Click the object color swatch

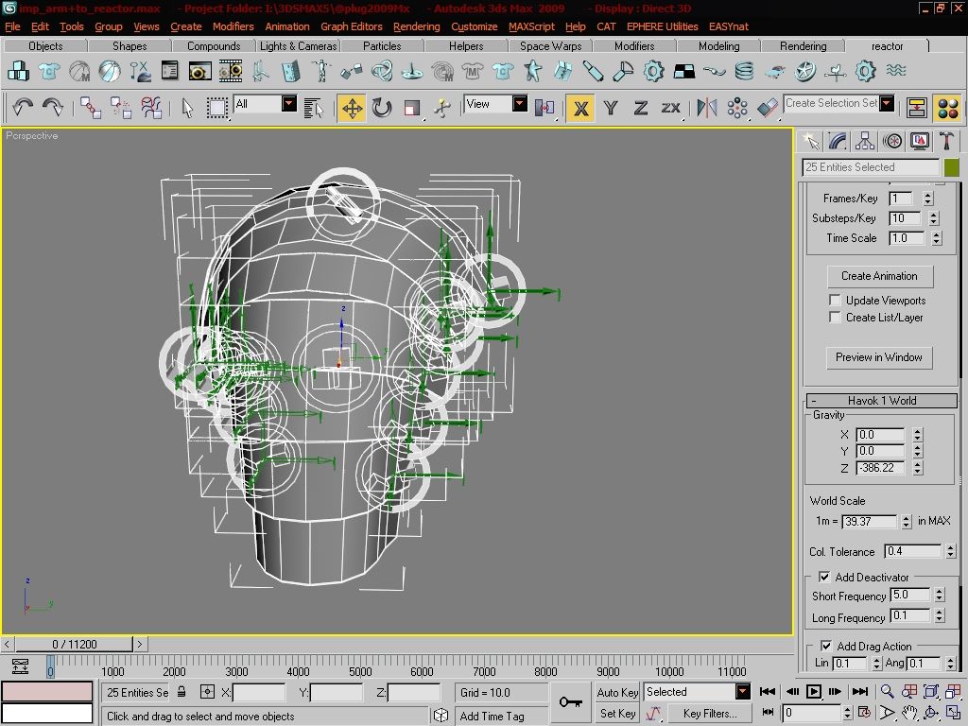(951, 167)
